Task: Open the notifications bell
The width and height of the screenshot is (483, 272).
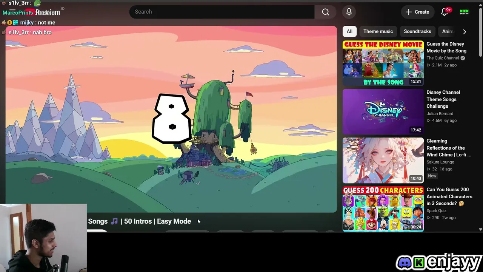Action: (445, 12)
